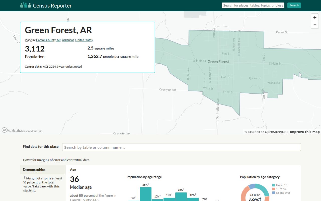The width and height of the screenshot is (321, 201).
Task: Click the 'Find data for this place' label
Action: pyautogui.click(x=41, y=146)
